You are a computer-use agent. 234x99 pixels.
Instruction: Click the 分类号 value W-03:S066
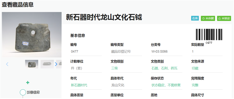click(159, 52)
